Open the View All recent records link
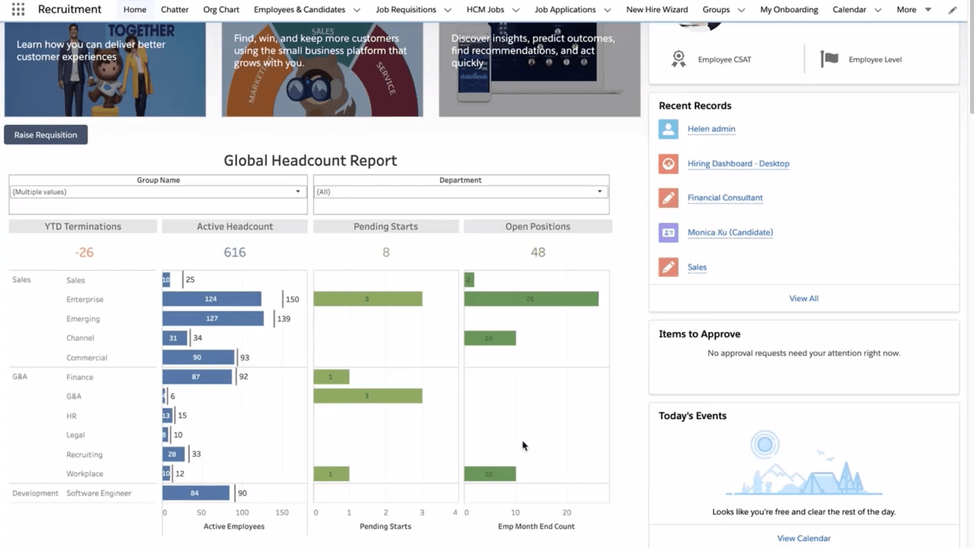 coord(804,298)
